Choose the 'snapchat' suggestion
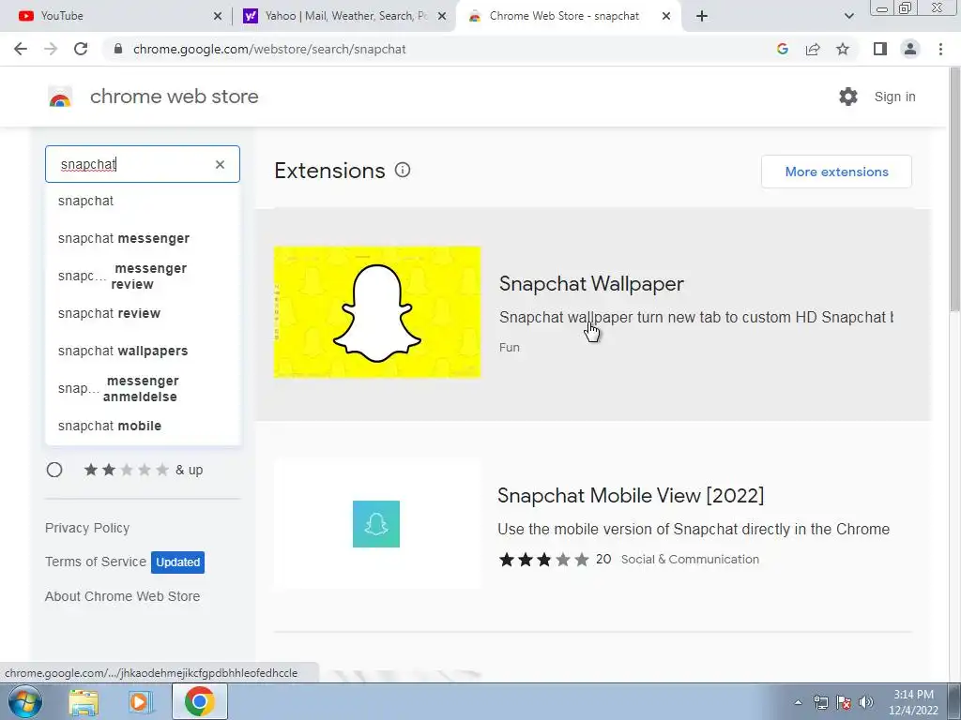Viewport: 961px width, 720px height. (x=143, y=201)
